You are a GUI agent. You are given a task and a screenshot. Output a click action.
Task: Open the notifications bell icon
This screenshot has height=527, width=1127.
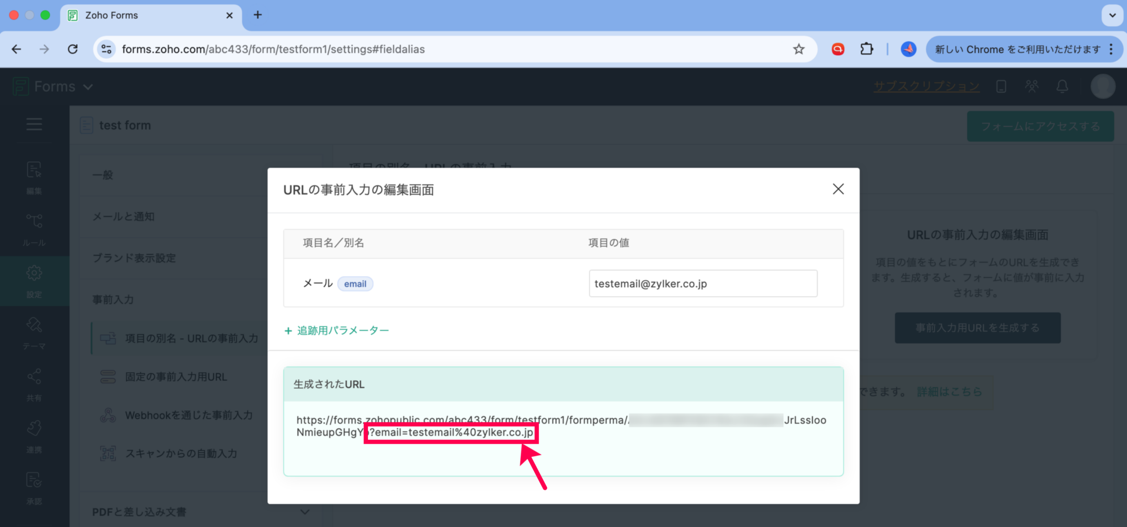pos(1062,87)
